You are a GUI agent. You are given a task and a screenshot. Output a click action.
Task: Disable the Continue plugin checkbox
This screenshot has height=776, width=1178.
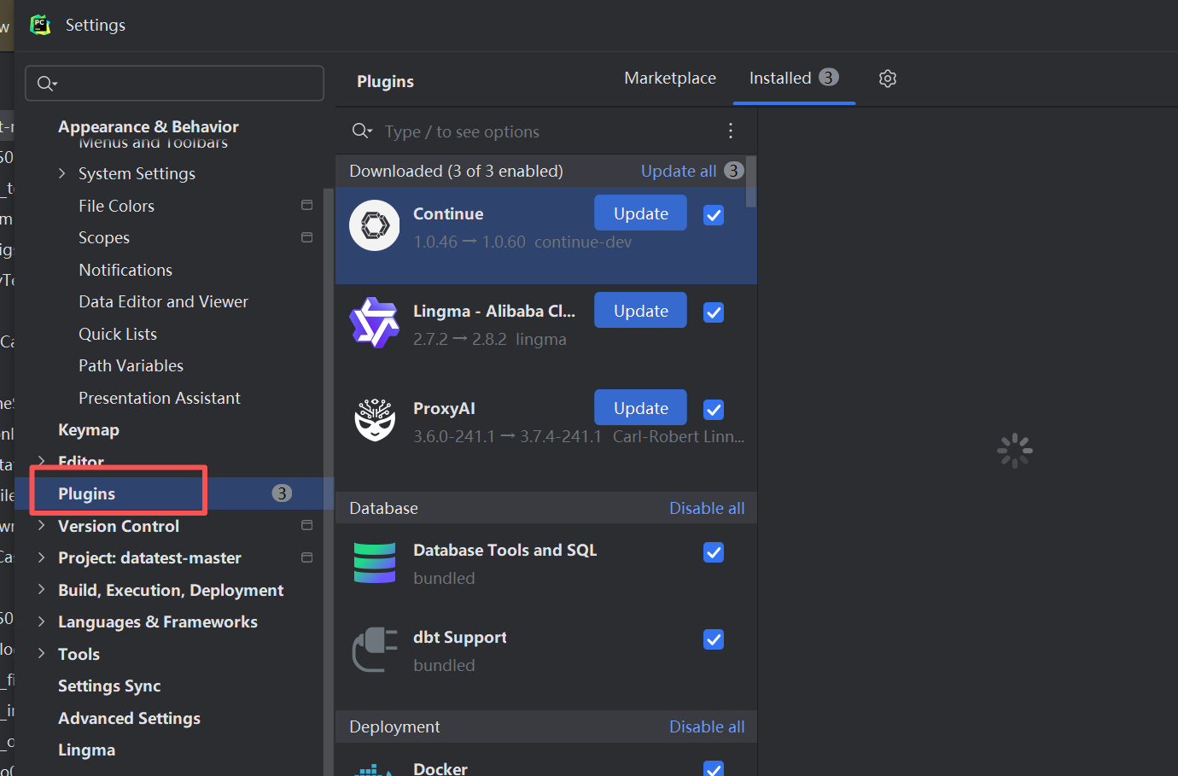(x=714, y=215)
